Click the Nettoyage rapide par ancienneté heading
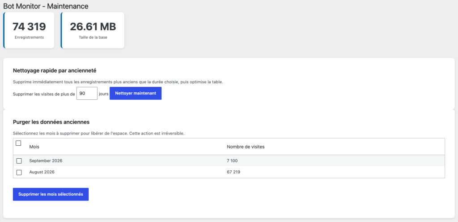458x222 pixels. pos(55,70)
